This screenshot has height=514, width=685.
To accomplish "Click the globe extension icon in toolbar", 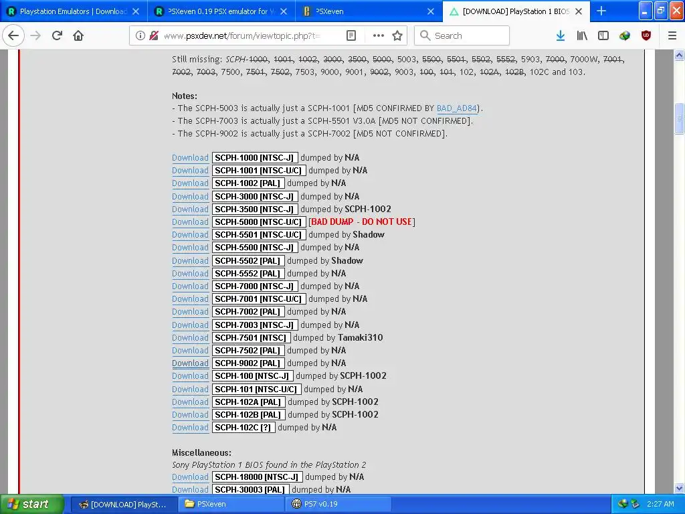I will [x=625, y=35].
